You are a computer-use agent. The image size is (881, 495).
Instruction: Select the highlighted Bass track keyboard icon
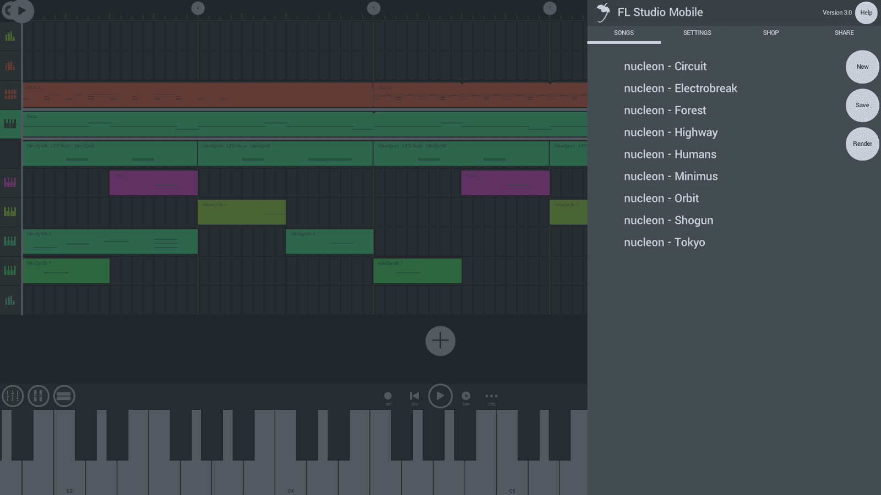(10, 124)
